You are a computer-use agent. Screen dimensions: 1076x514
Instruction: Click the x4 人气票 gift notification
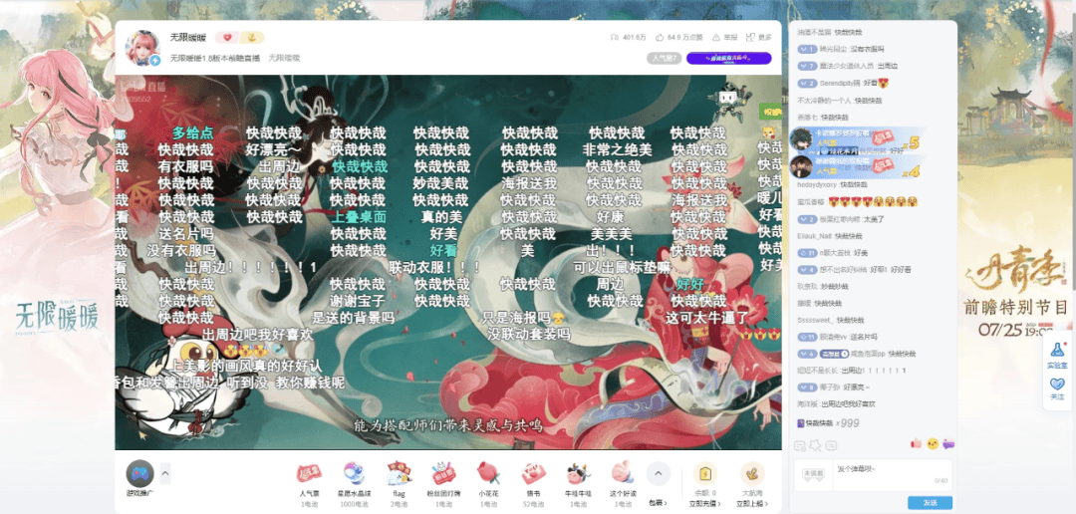(x=856, y=166)
